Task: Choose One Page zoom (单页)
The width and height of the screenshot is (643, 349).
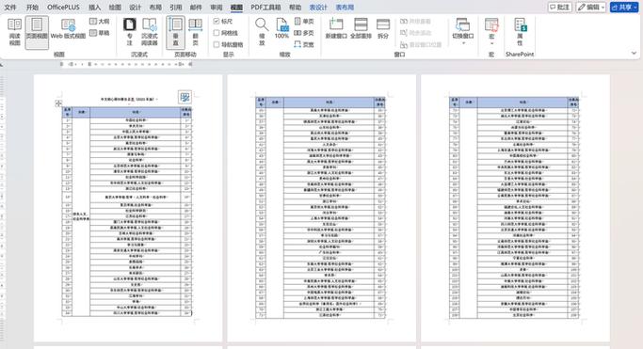Action: (304, 21)
